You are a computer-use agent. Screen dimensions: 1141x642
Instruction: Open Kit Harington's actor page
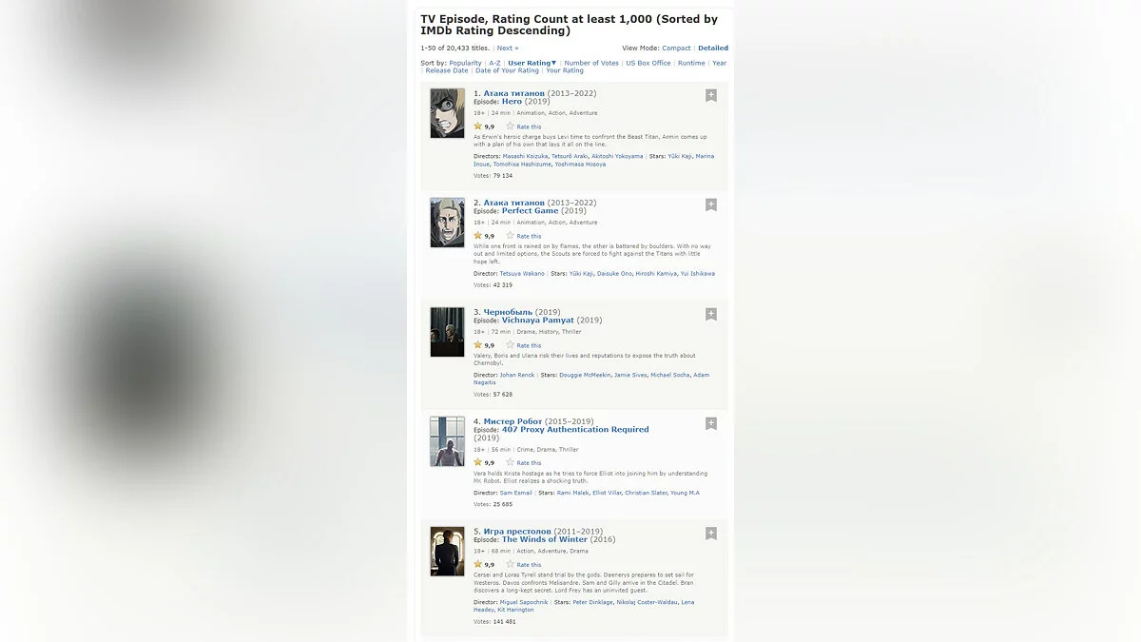(x=516, y=610)
